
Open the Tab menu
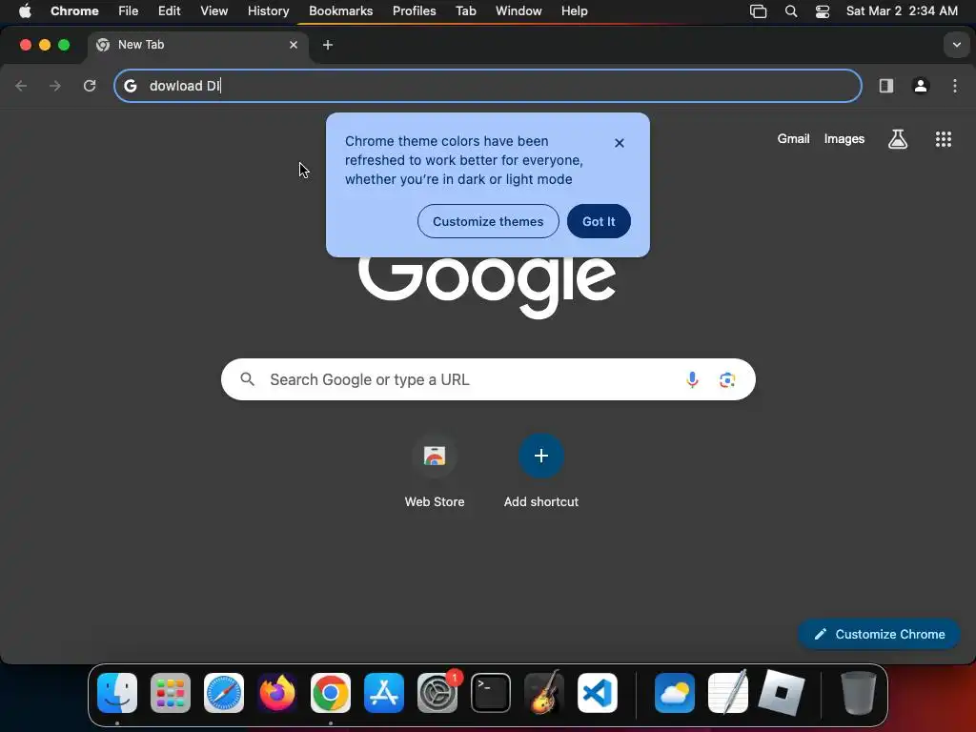(x=465, y=11)
